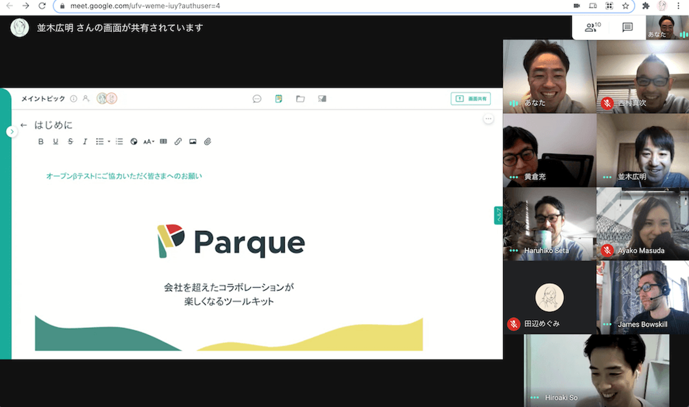Viewport: 689px width, 407px height.
Task: Open the three-dot more options in Parque editor
Action: 488,119
